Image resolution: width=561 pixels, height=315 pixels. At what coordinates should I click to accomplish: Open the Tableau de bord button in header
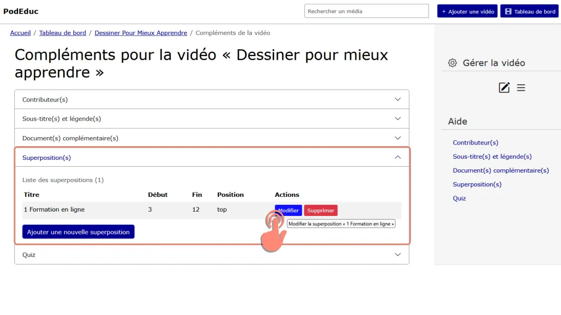530,11
